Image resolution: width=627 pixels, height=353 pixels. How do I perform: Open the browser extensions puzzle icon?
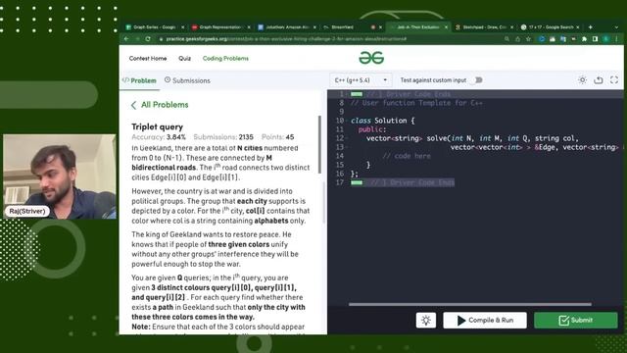[x=584, y=39]
